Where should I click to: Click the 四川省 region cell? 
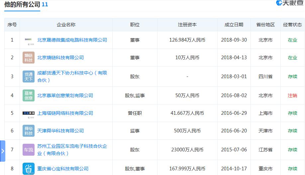(x=265, y=77)
